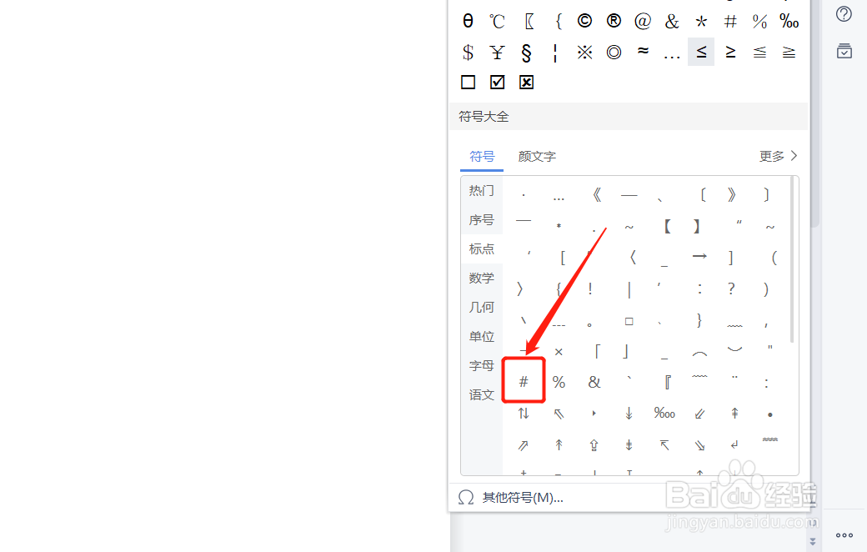This screenshot has width=867, height=552.
Task: Switch to the 数学 symbol category
Action: (x=481, y=278)
